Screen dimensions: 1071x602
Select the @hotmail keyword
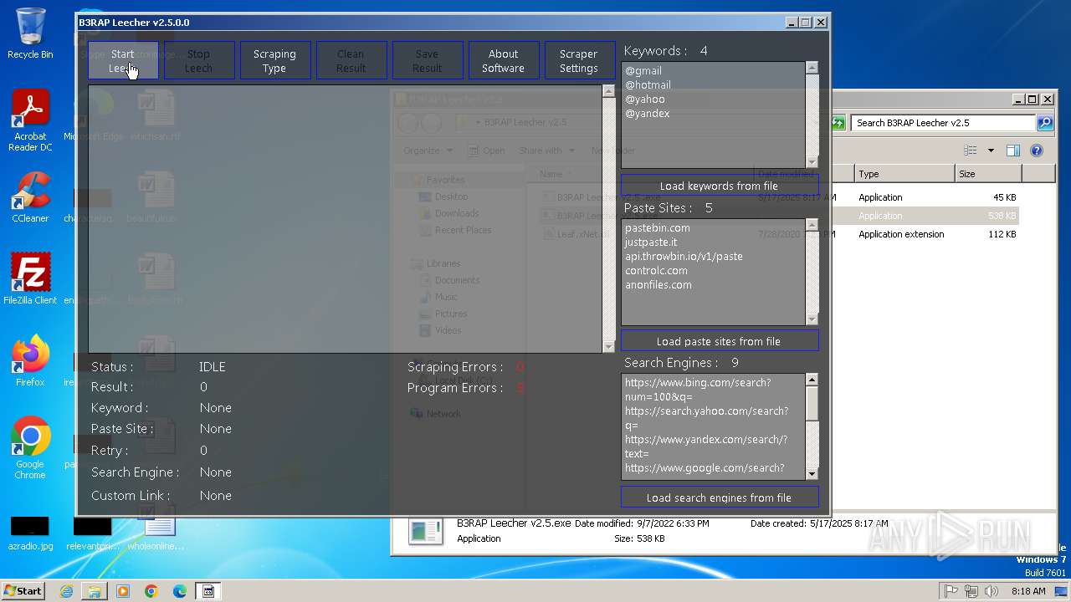648,85
